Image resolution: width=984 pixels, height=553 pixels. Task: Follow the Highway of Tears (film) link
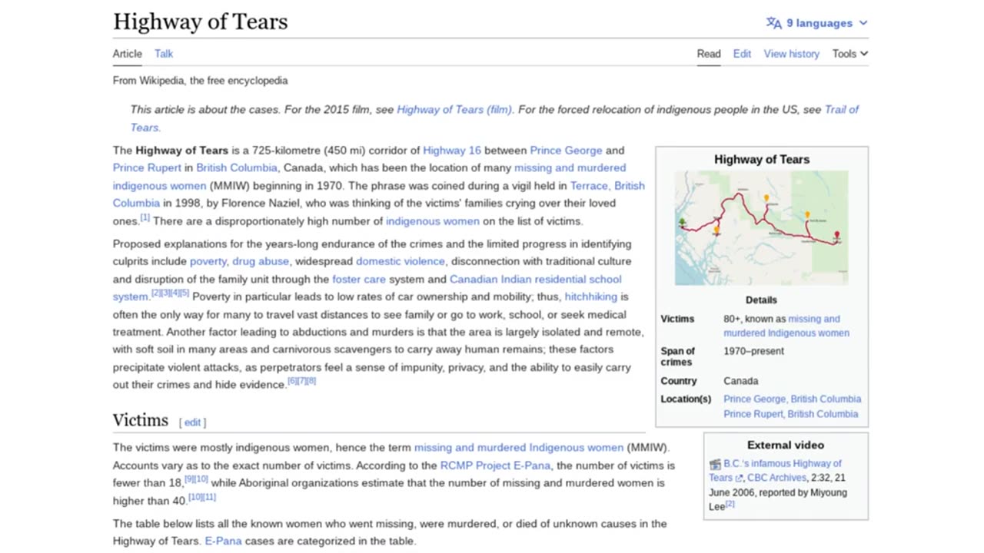456,110
